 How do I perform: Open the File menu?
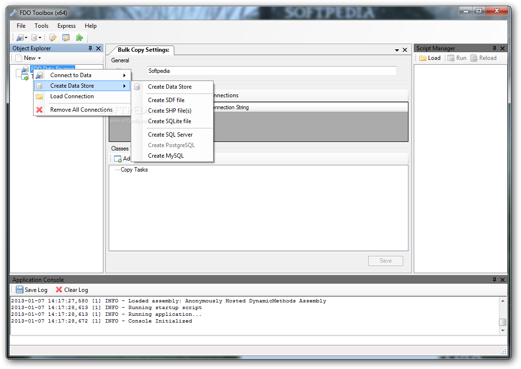21,25
